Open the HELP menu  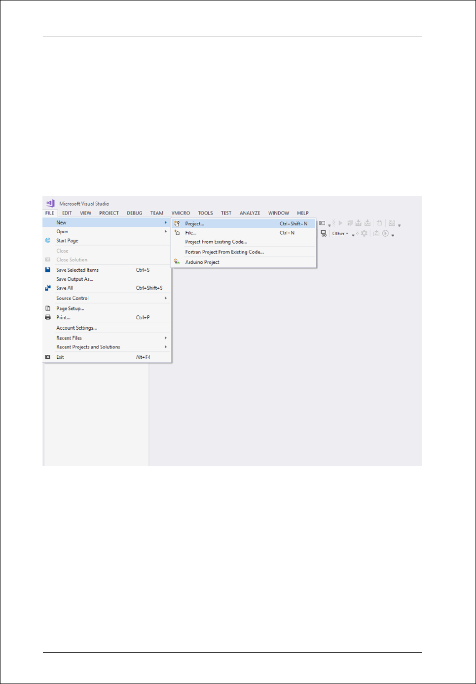pyautogui.click(x=303, y=213)
